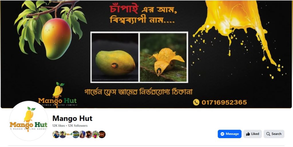Click the Messenger icon in the Message button

pos(222,134)
